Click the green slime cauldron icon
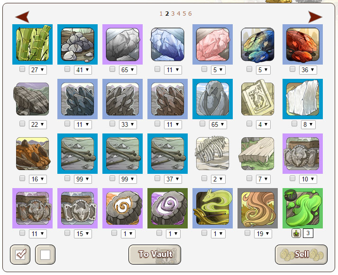Screen dimensions: 338x275 tap(302, 208)
